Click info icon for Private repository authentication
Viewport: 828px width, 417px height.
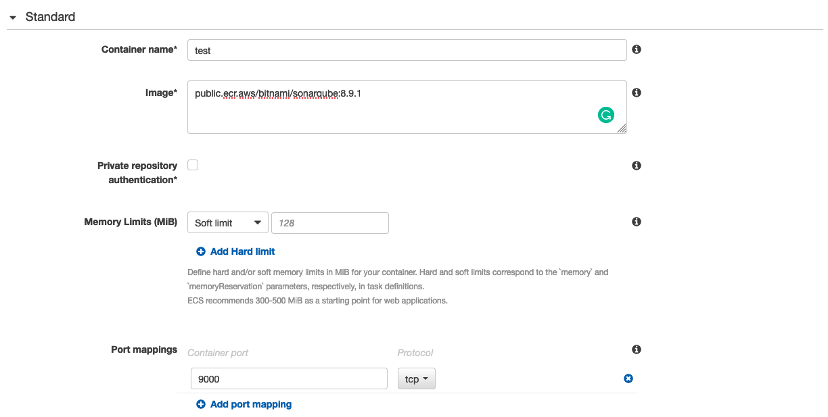click(x=636, y=166)
